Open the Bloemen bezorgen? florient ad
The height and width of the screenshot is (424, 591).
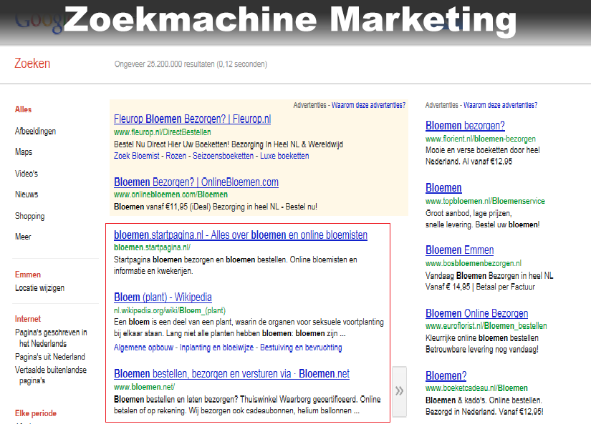pos(465,125)
